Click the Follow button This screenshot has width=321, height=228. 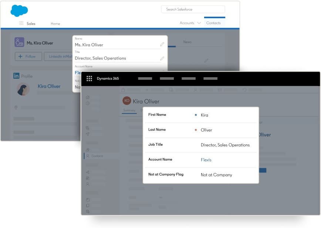[x=28, y=56]
